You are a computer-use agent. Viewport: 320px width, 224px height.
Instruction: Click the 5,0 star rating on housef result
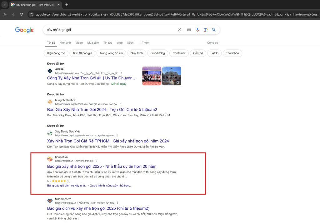(58, 181)
